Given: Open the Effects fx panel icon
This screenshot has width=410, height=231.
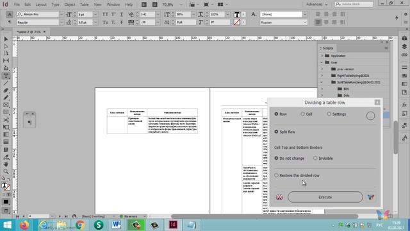Looking at the screenshot, I should 404,105.
